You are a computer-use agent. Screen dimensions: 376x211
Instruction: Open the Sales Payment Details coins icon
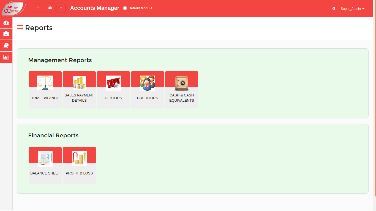pyautogui.click(x=79, y=83)
